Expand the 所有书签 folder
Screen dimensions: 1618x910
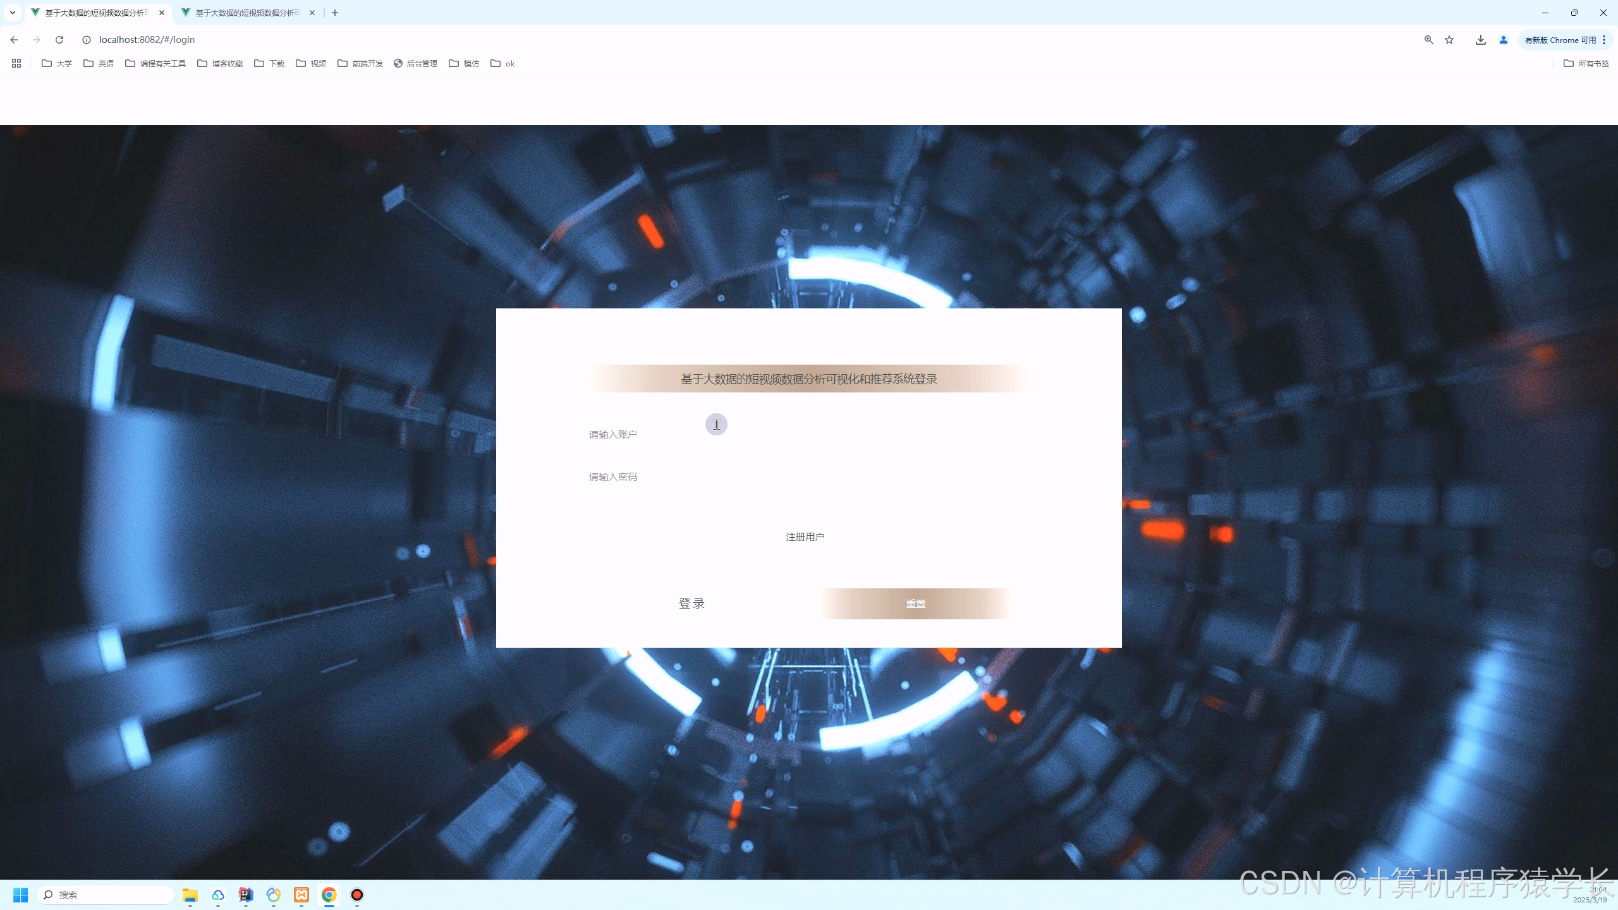(1586, 63)
